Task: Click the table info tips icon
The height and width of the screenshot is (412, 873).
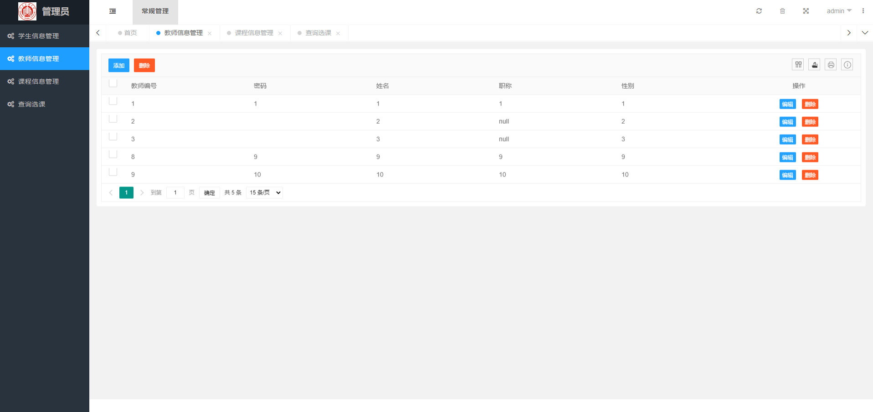Action: tap(847, 65)
